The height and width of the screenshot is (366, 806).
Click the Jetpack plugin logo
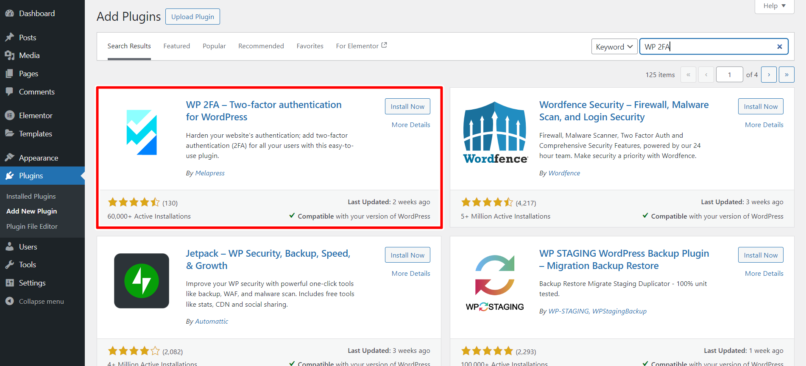pyautogui.click(x=142, y=281)
